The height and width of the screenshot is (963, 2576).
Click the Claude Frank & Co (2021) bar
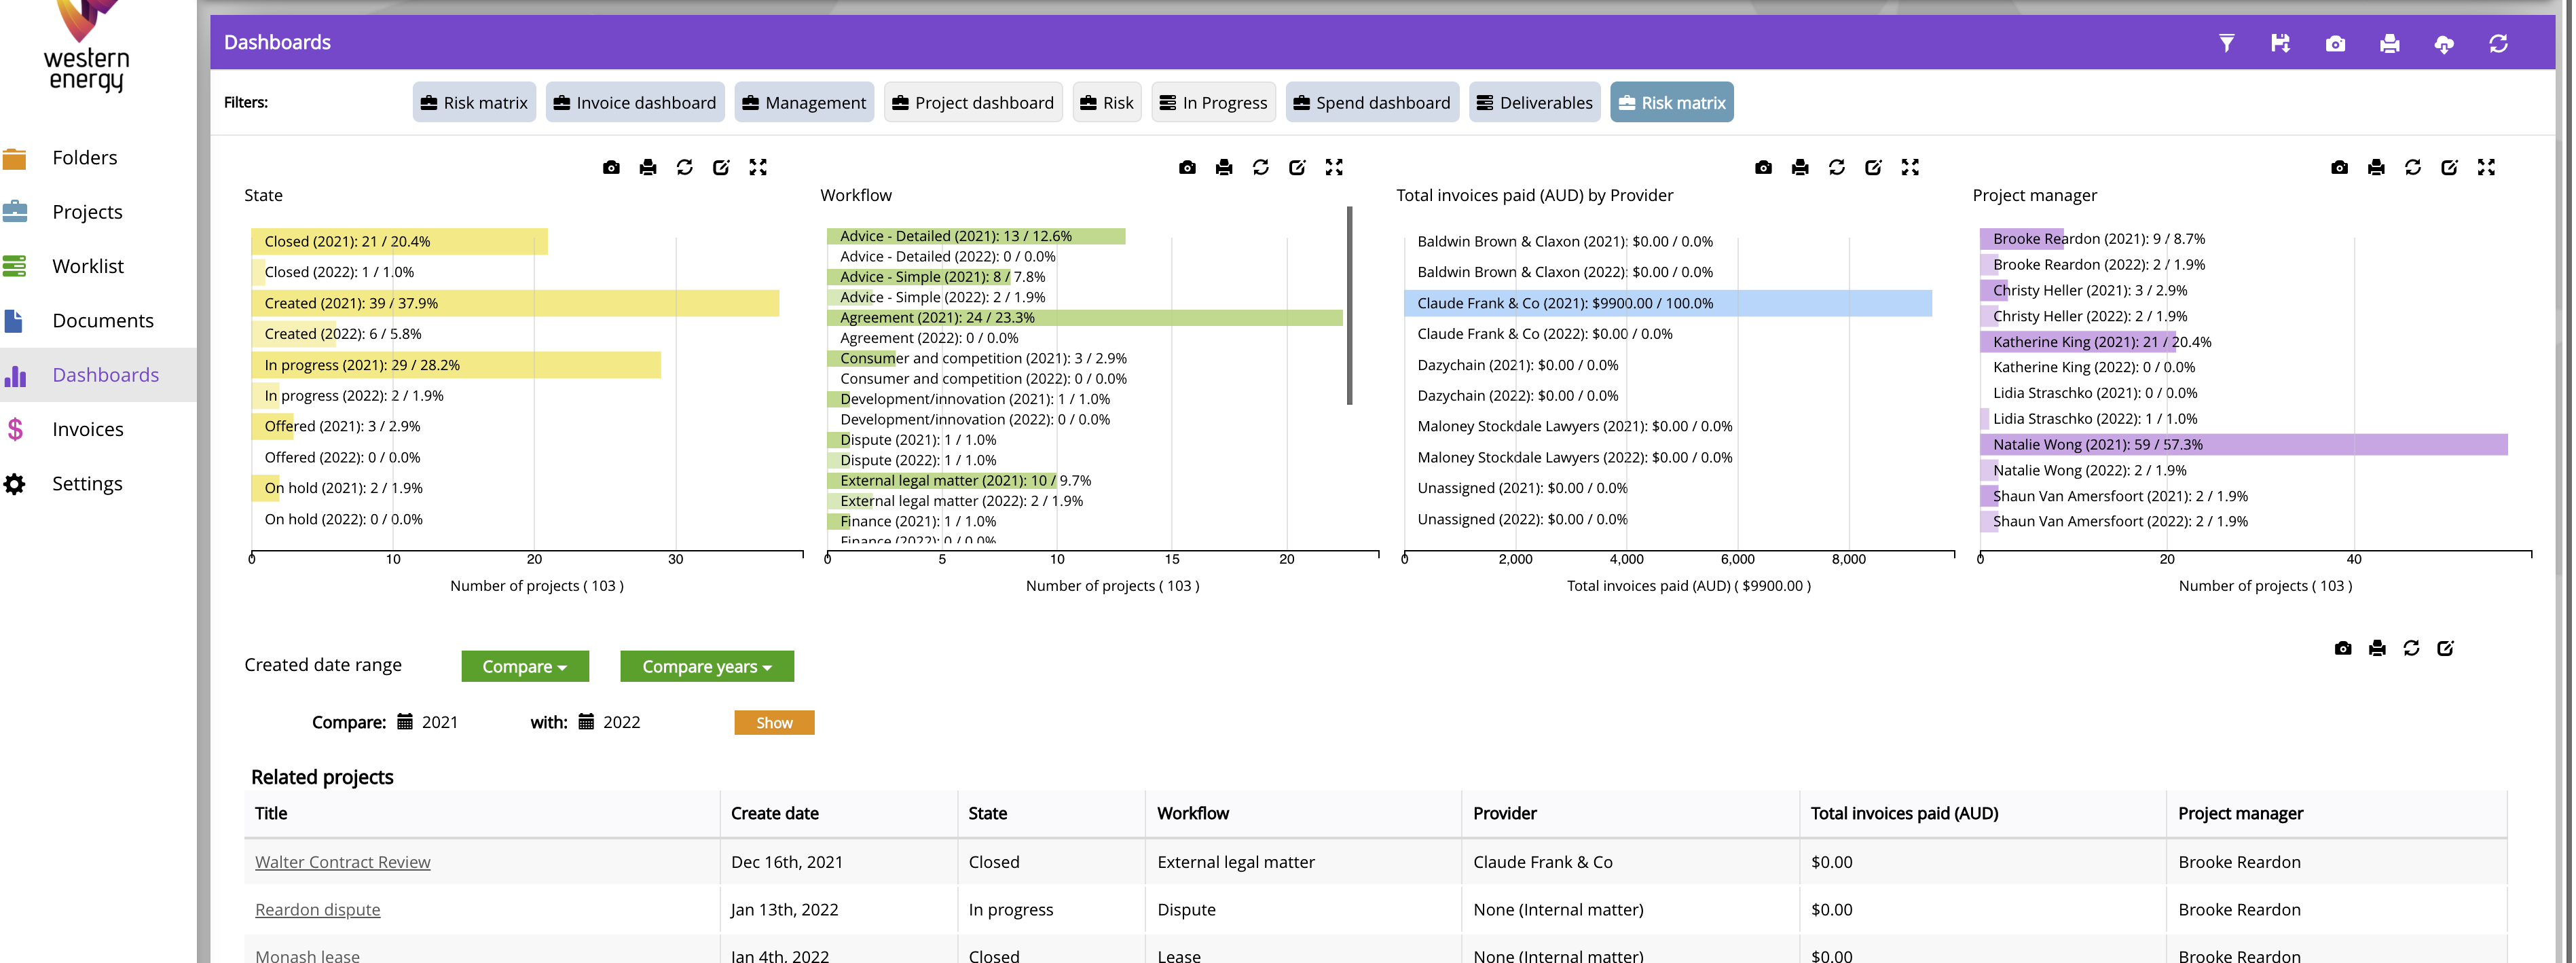pos(1668,303)
